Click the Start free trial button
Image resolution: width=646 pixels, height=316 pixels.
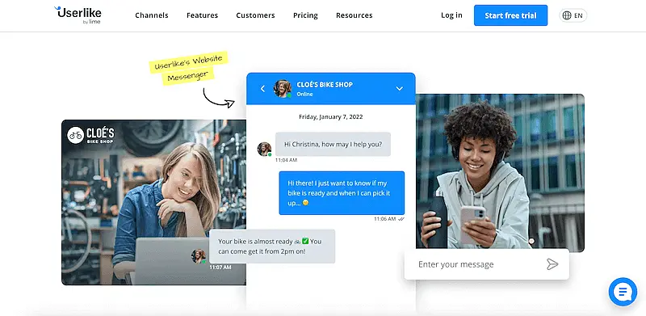tap(510, 15)
